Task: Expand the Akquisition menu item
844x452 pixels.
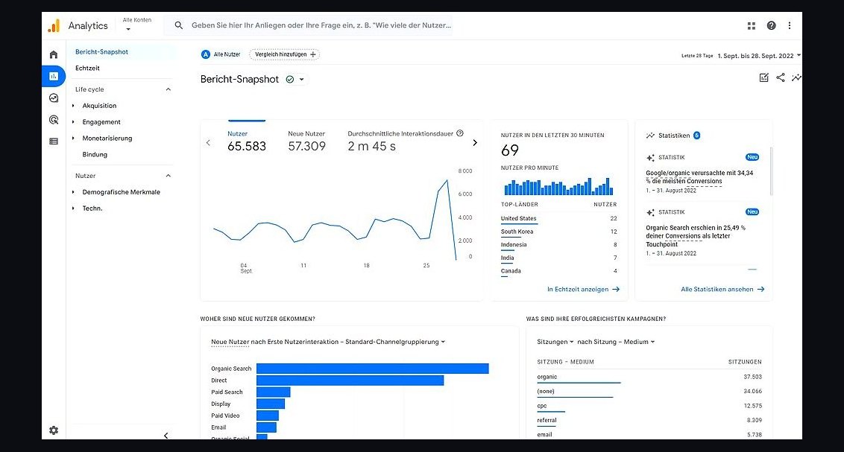Action: point(73,106)
